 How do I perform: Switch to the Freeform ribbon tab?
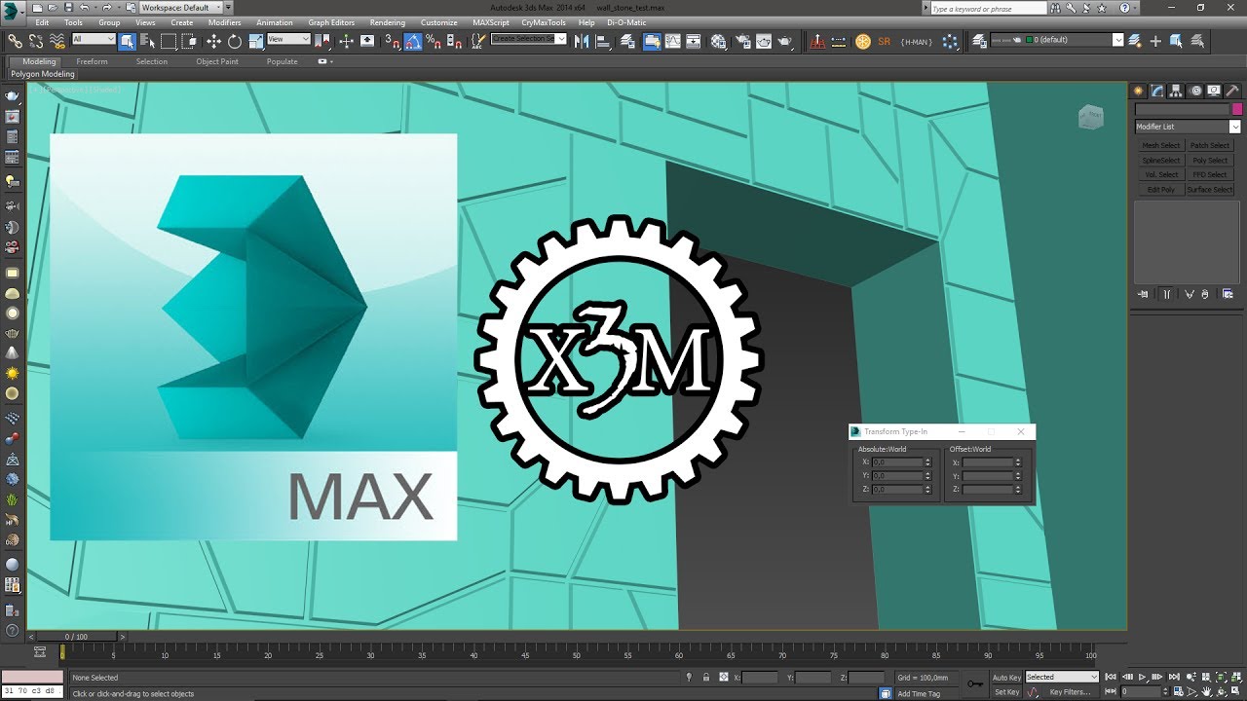click(x=93, y=61)
